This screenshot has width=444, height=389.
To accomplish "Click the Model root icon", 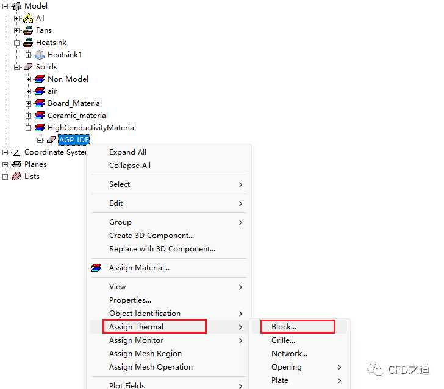I will pos(16,5).
